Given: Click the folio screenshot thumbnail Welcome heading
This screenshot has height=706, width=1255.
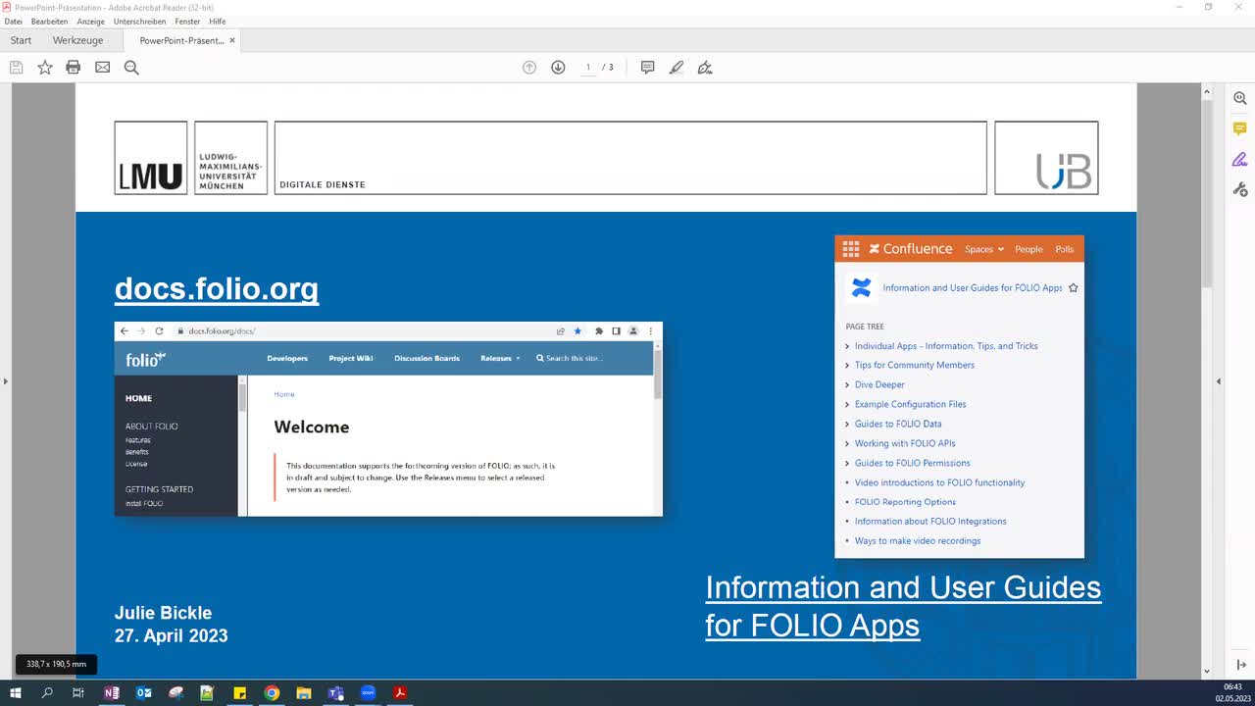Looking at the screenshot, I should click(x=312, y=427).
